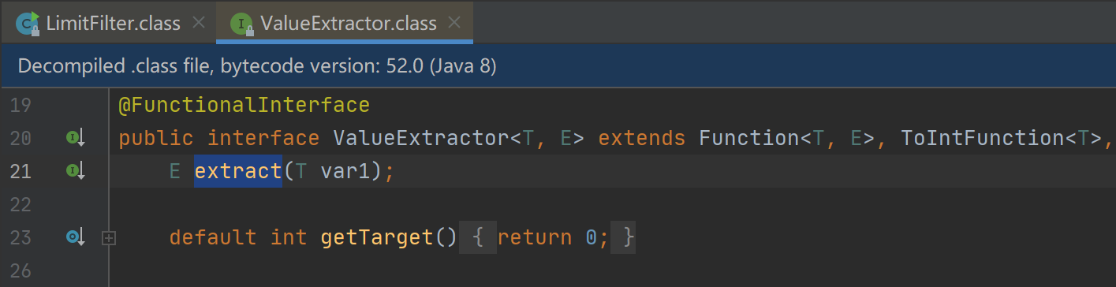Screen dimensions: 1116x287
Task: Click the ValueExtractor interface name in code
Action: [422, 138]
